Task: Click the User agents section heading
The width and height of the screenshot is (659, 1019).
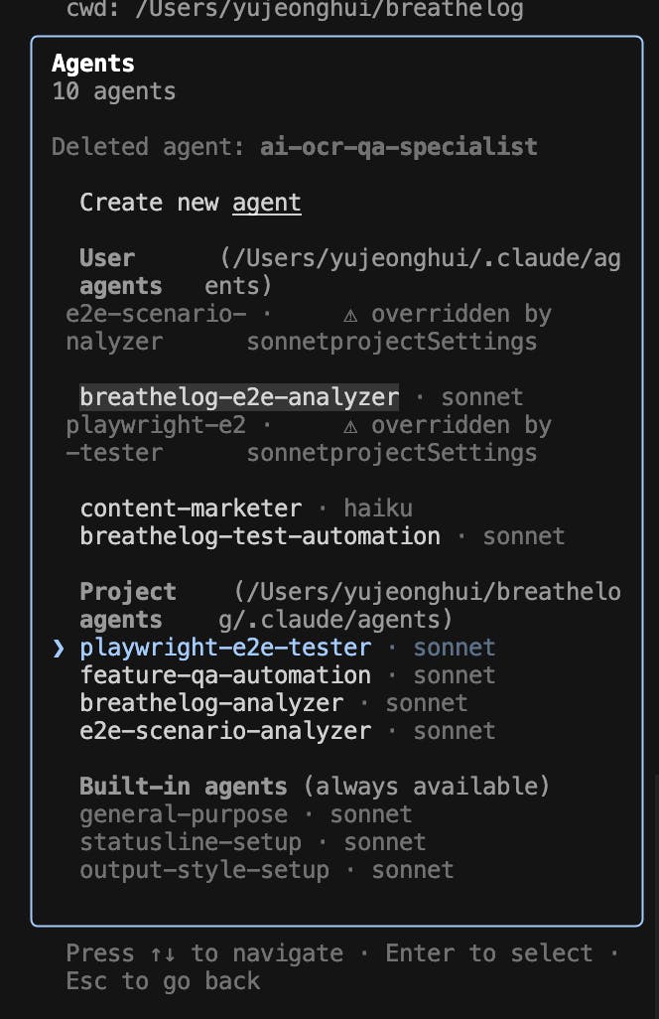Action: click(121, 272)
